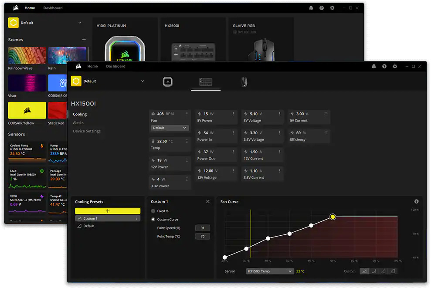Switch to Dashboard tab in front window
Image resolution: width=431 pixels, height=288 pixels.
116,66
